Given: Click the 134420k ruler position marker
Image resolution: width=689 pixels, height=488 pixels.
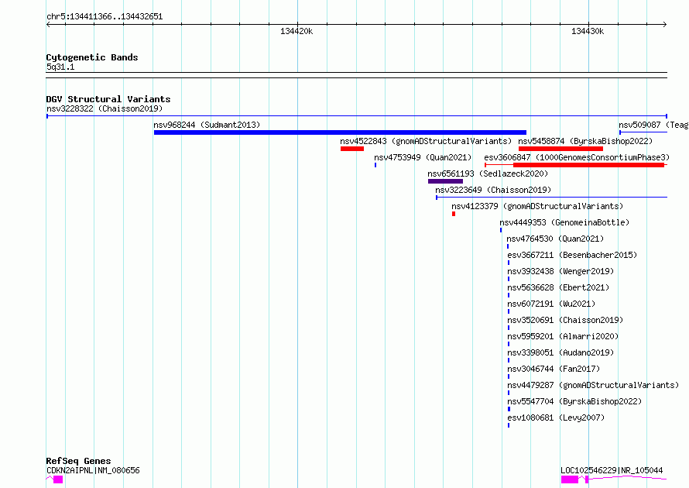Looking at the screenshot, I should click(297, 31).
